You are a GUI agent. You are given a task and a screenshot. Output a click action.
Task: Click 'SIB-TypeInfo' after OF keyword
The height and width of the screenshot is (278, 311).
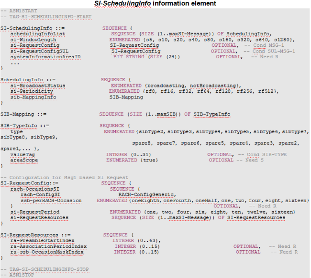212,114
